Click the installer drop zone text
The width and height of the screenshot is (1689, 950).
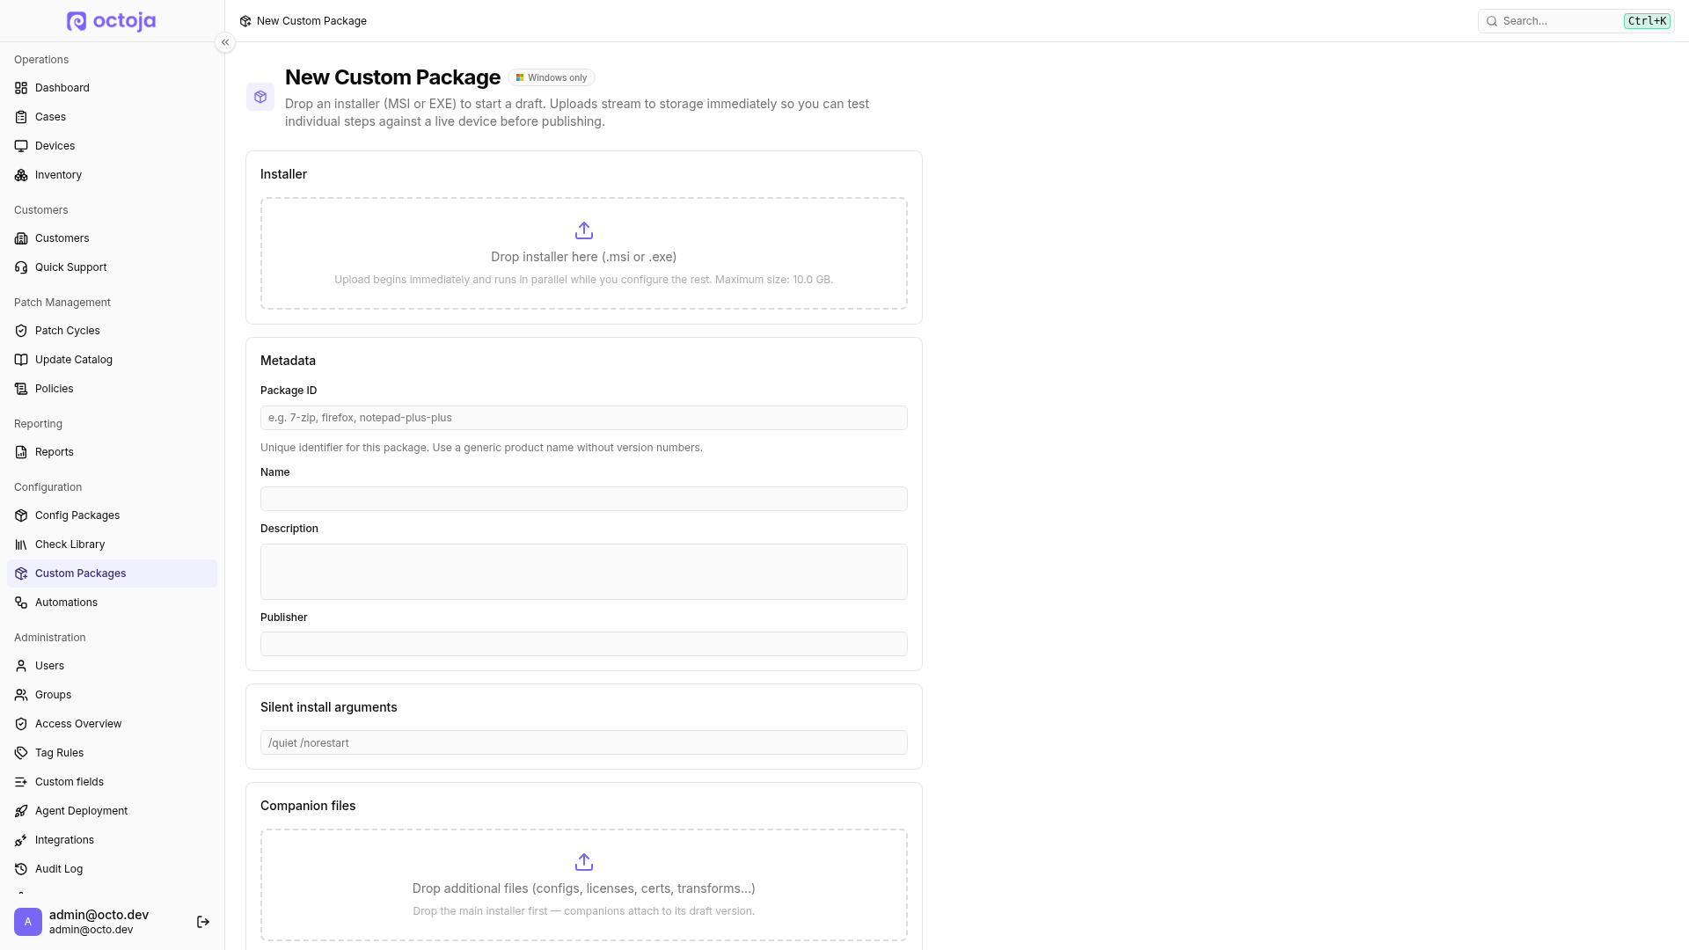[x=584, y=257]
